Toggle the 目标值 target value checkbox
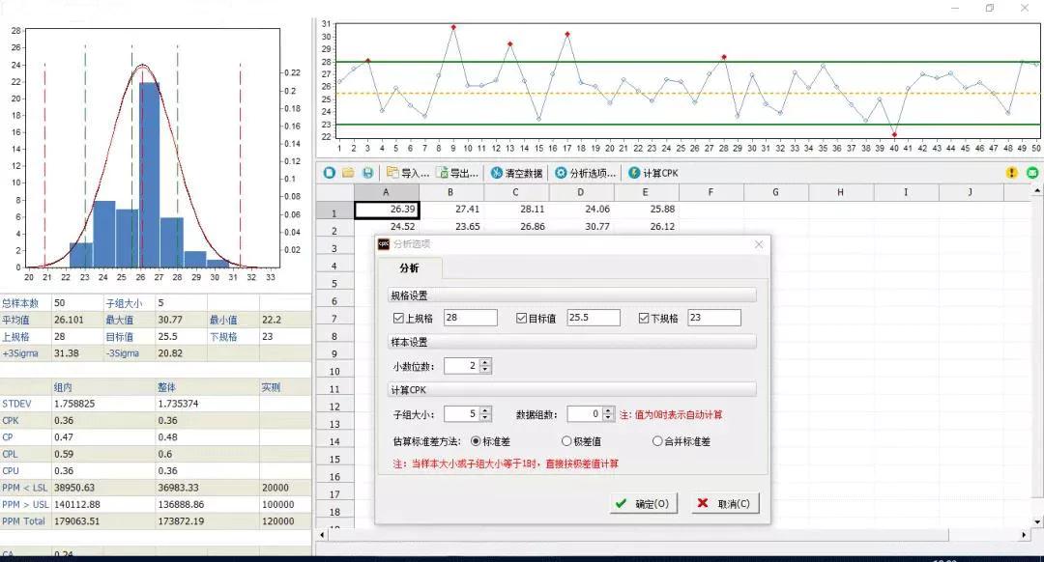1044x562 pixels. (521, 317)
